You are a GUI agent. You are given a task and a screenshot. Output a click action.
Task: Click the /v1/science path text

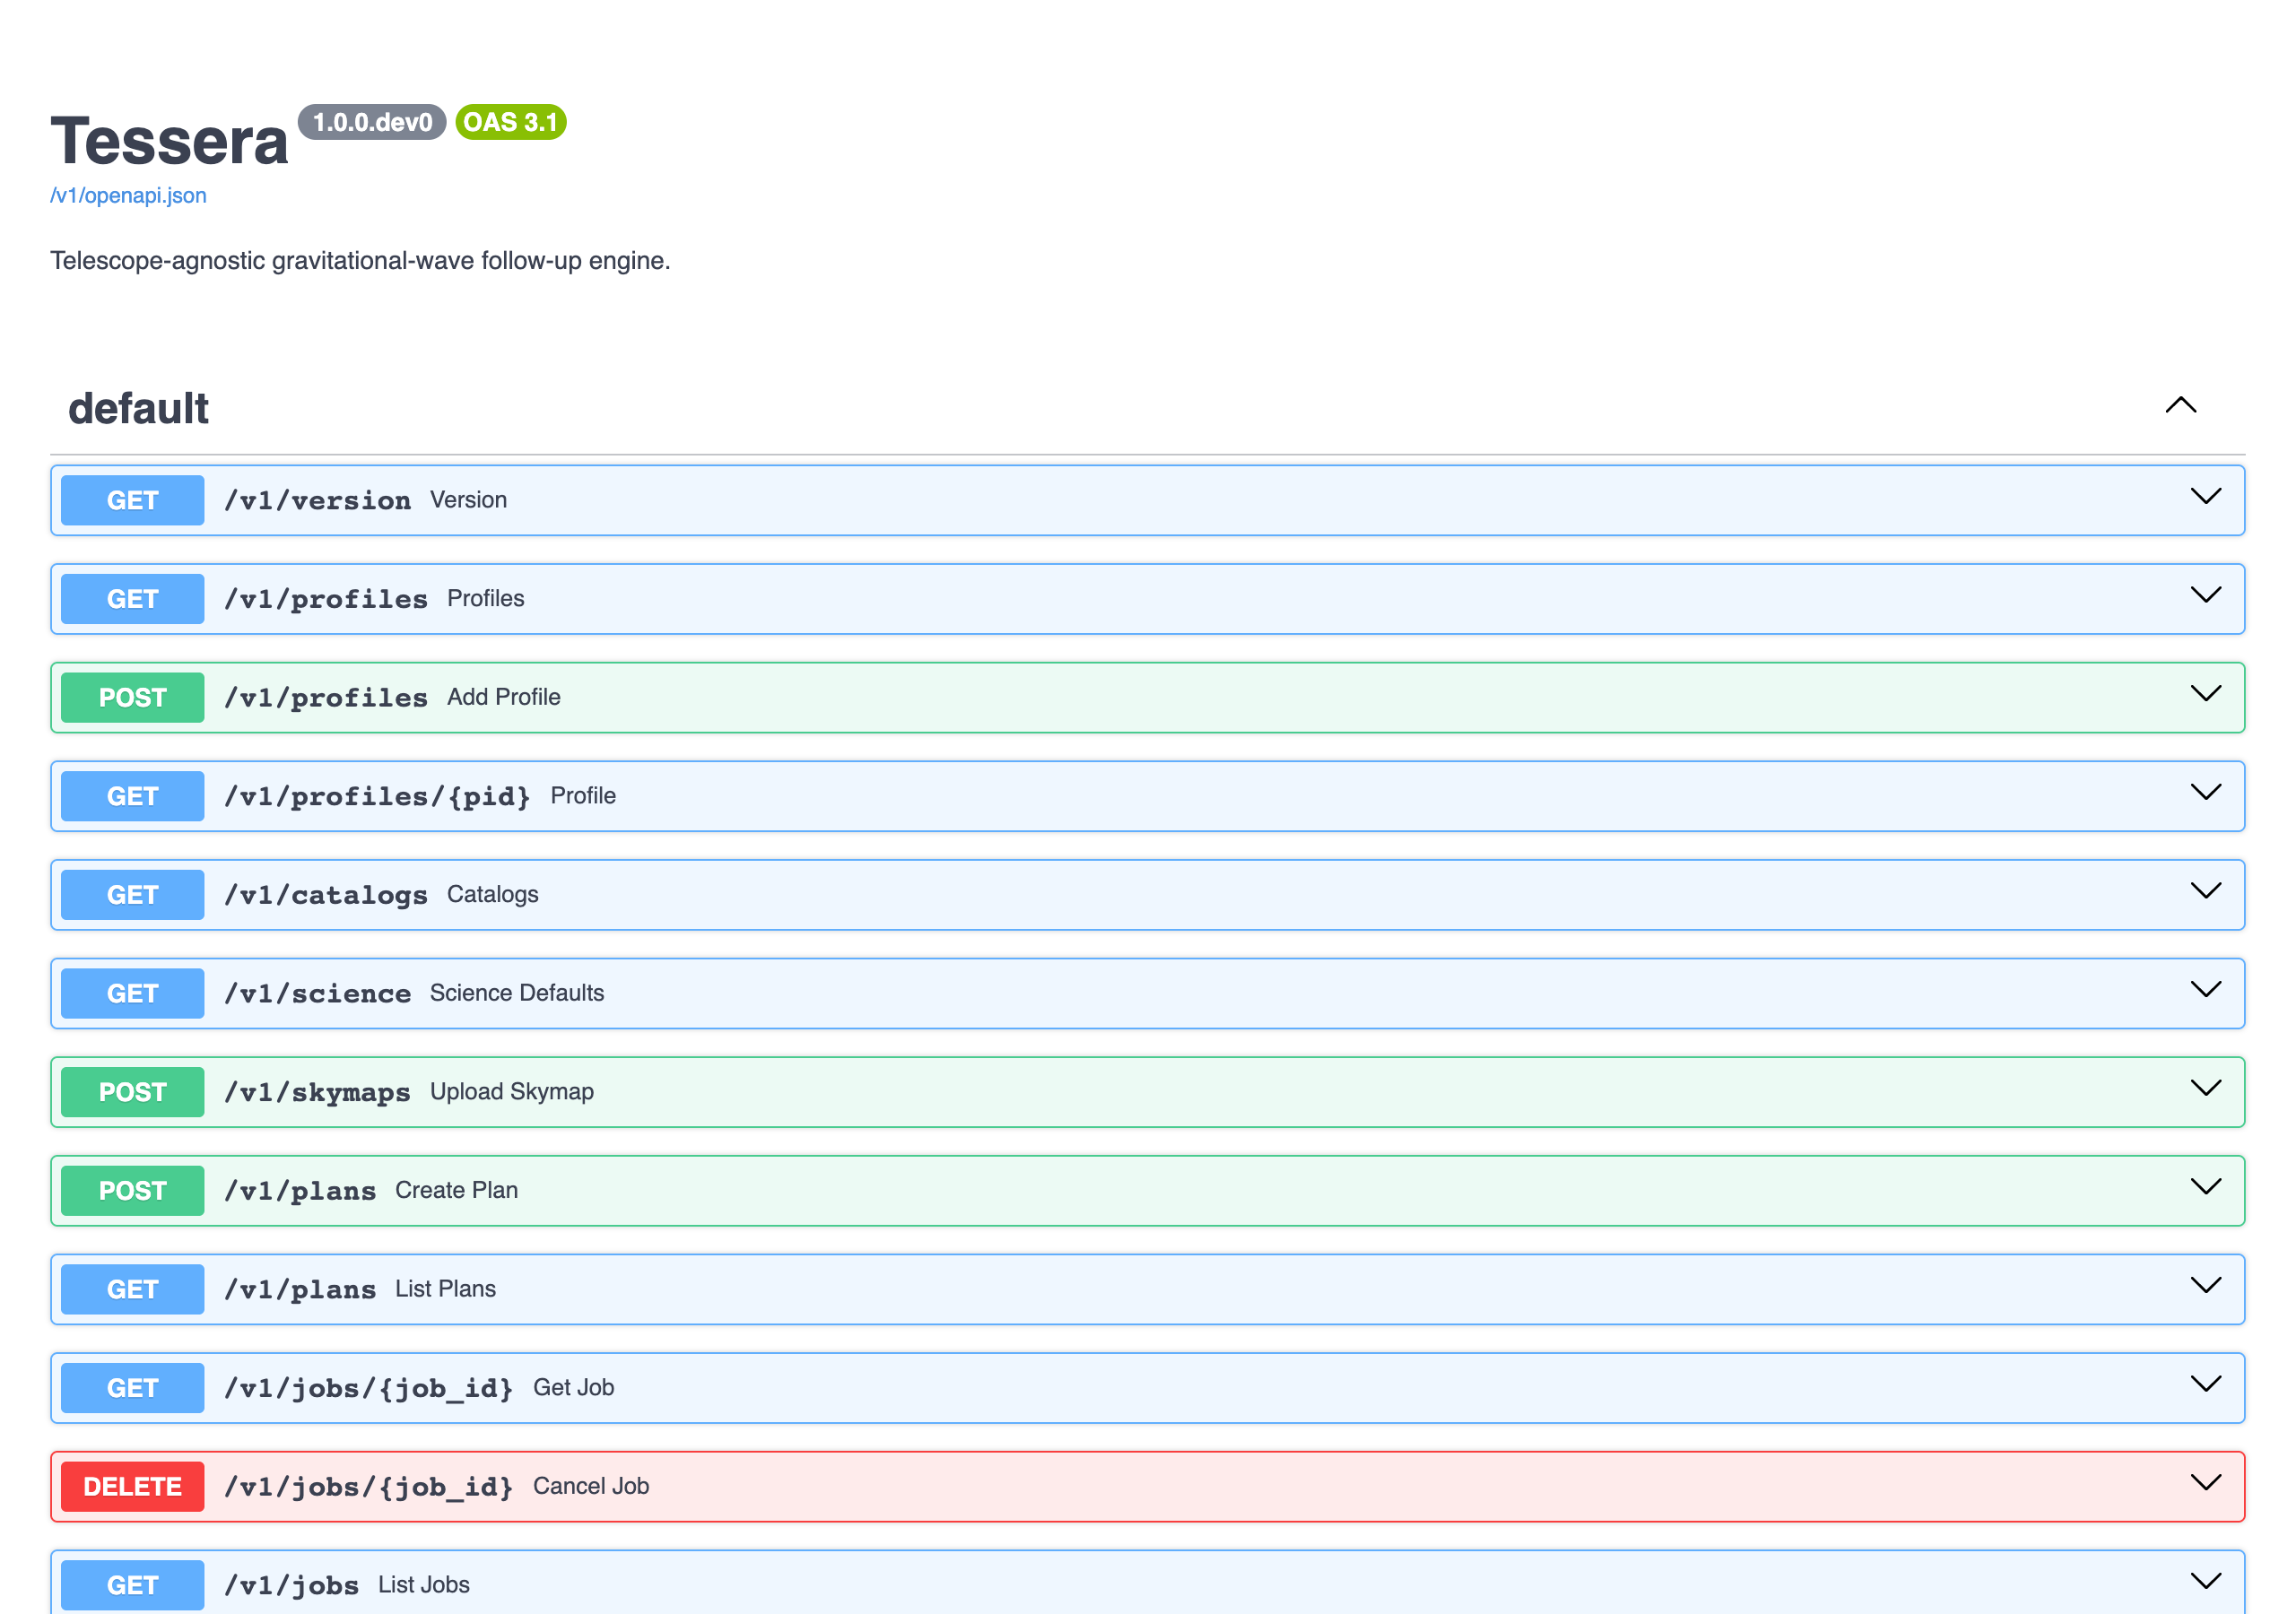tap(317, 993)
